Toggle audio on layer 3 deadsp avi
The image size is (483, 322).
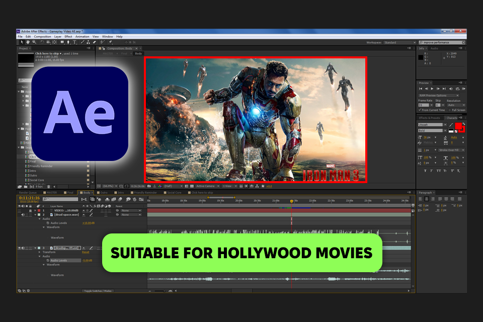[23, 248]
